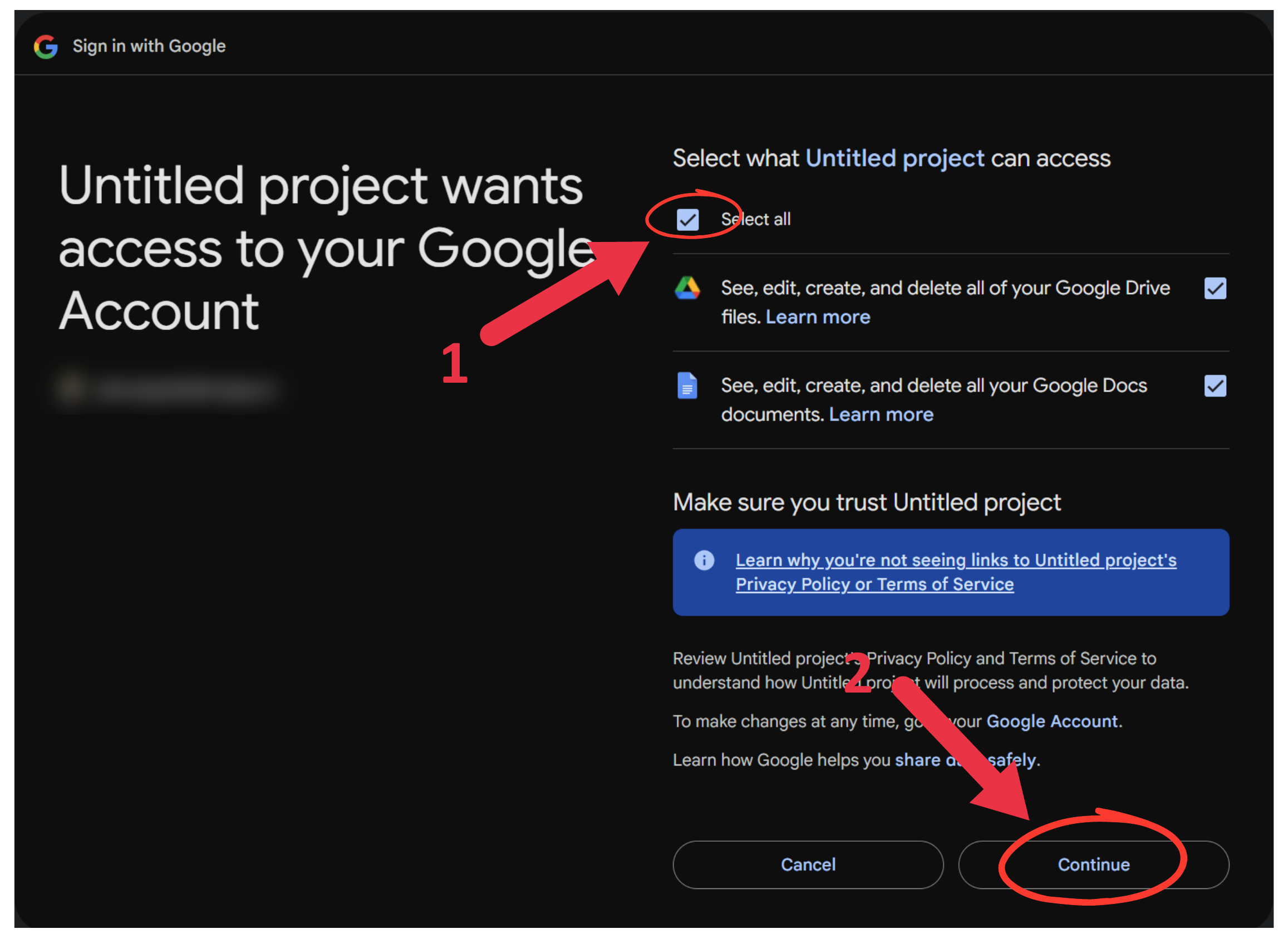1288x939 pixels.
Task: Toggle the Select all checkbox
Action: click(687, 219)
